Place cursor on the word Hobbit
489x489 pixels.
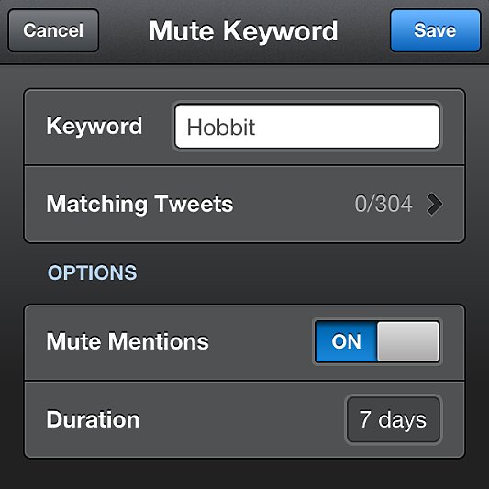(221, 128)
